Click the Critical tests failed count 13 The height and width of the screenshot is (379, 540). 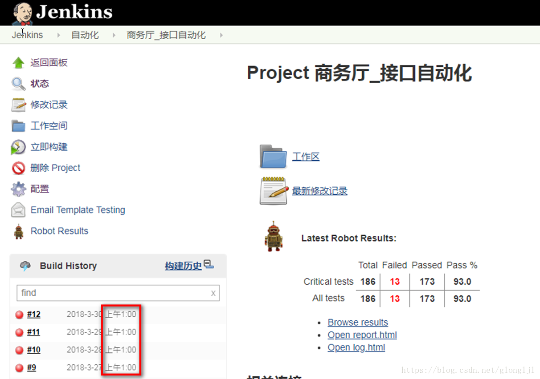point(395,282)
